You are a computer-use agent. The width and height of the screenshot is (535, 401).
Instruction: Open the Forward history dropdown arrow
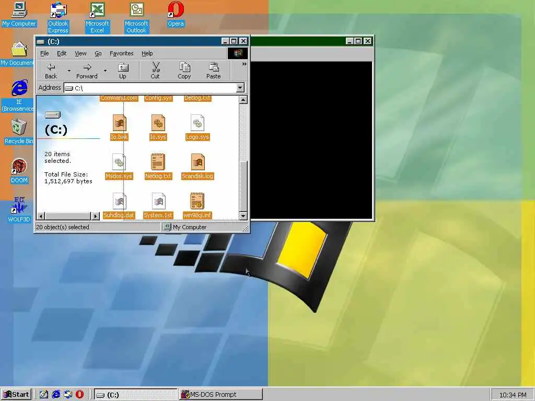[x=105, y=71]
